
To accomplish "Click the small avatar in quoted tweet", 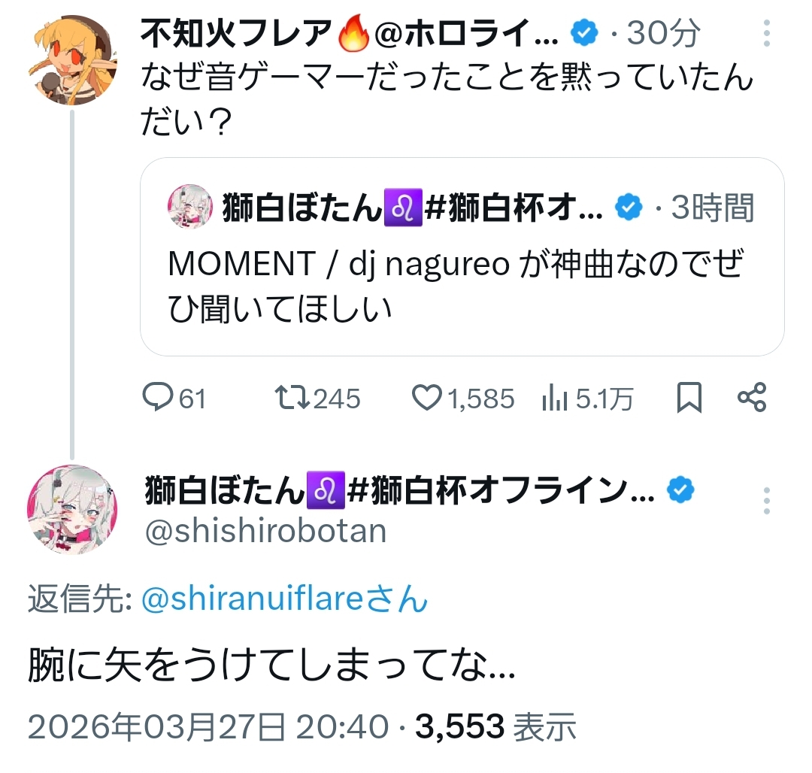I will (x=189, y=206).
